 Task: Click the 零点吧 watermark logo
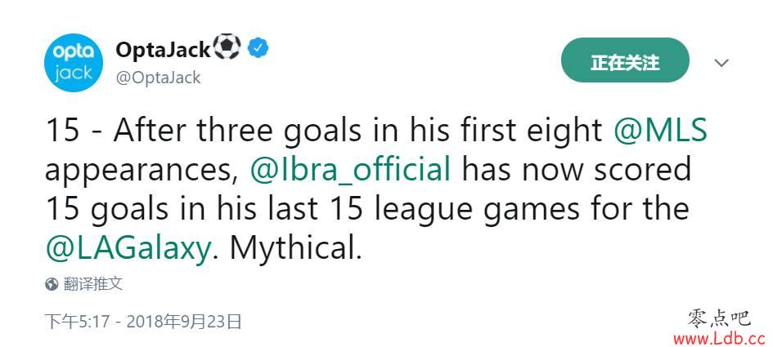719,319
